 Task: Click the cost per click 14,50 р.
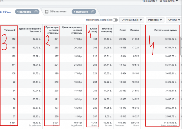click(x=107, y=39)
